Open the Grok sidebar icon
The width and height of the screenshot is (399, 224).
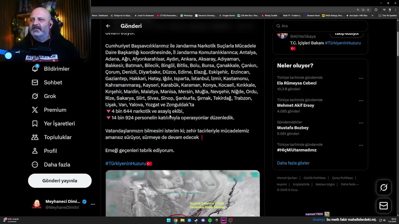[35, 96]
